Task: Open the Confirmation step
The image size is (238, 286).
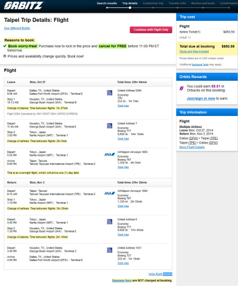Action: point(229,3)
